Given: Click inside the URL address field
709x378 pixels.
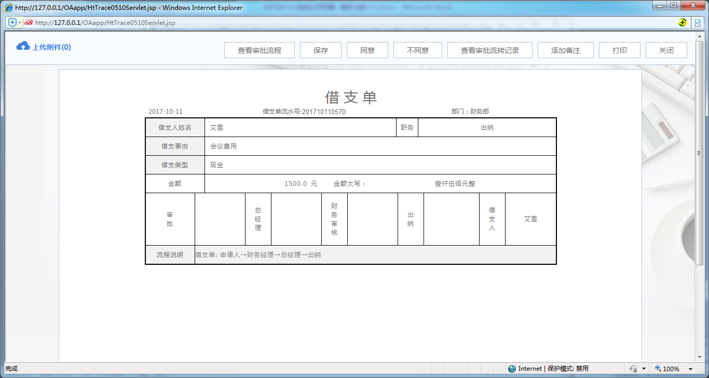Looking at the screenshot, I should click(x=208, y=22).
